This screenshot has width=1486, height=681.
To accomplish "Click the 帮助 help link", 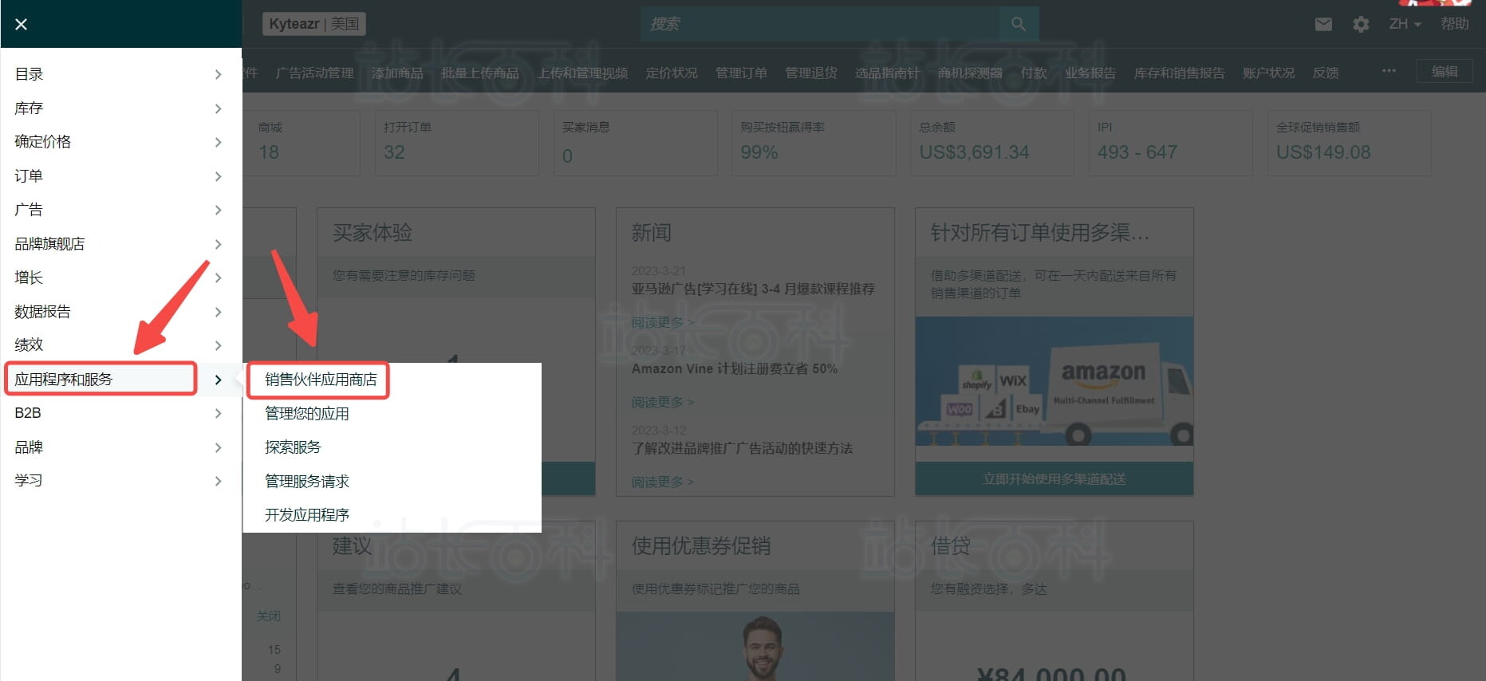I will coord(1454,24).
